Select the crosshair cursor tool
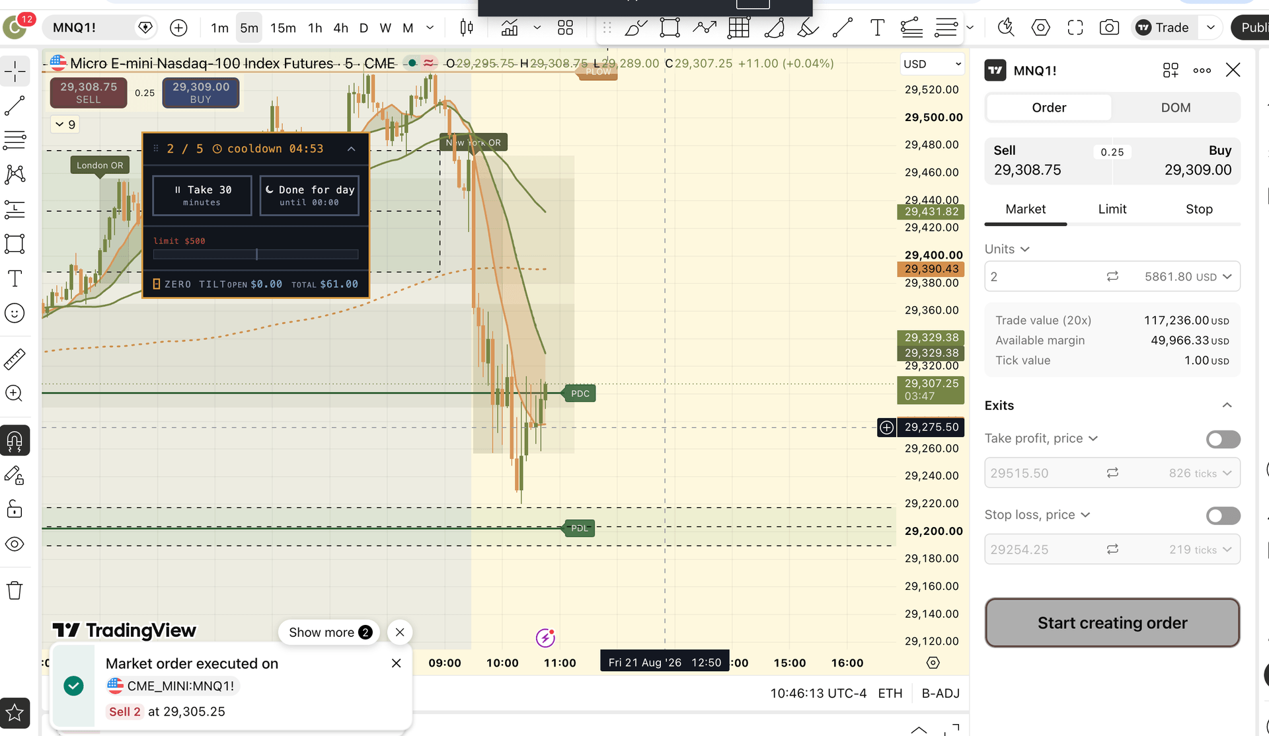 pyautogui.click(x=15, y=71)
